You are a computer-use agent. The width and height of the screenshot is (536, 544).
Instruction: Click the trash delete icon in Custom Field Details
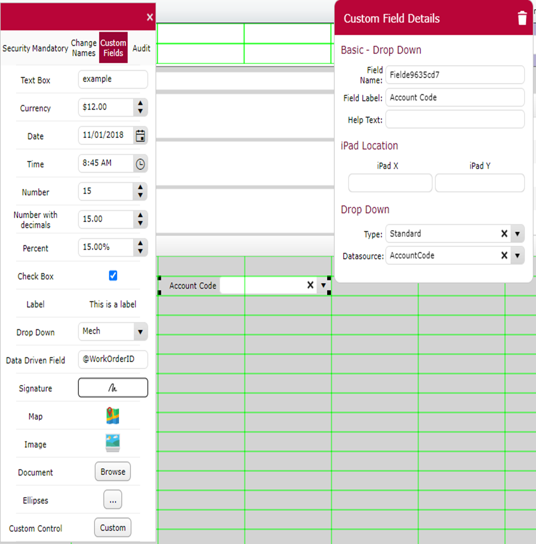(522, 19)
